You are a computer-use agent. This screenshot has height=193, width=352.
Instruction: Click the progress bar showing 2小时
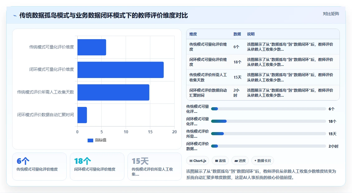pos(268,146)
